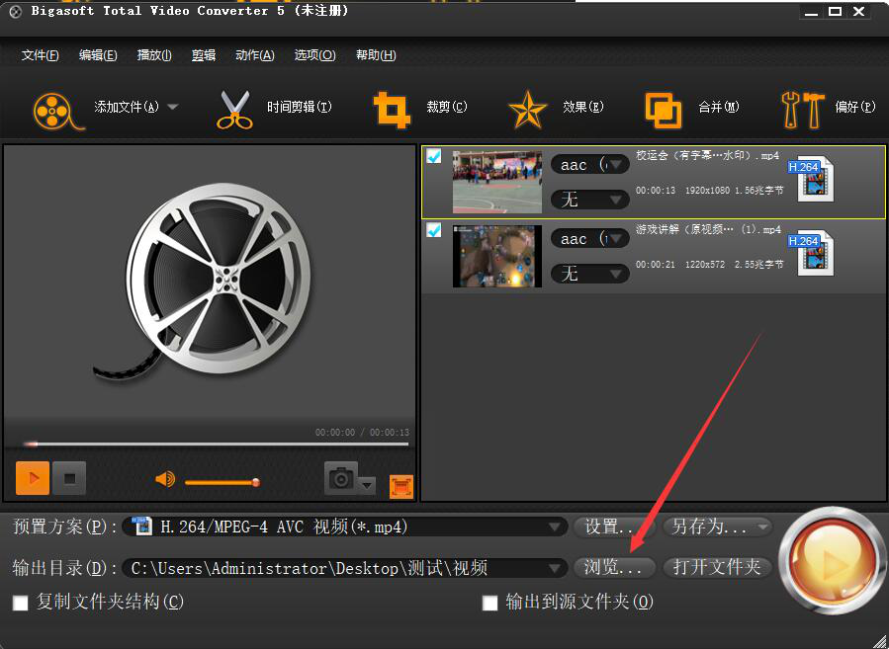Image resolution: width=889 pixels, height=649 pixels.
Task: Click the Add File film reel icon
Action: (x=57, y=111)
